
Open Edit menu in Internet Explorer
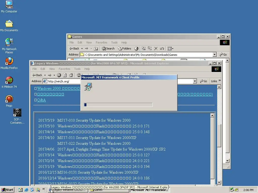coord(43,69)
